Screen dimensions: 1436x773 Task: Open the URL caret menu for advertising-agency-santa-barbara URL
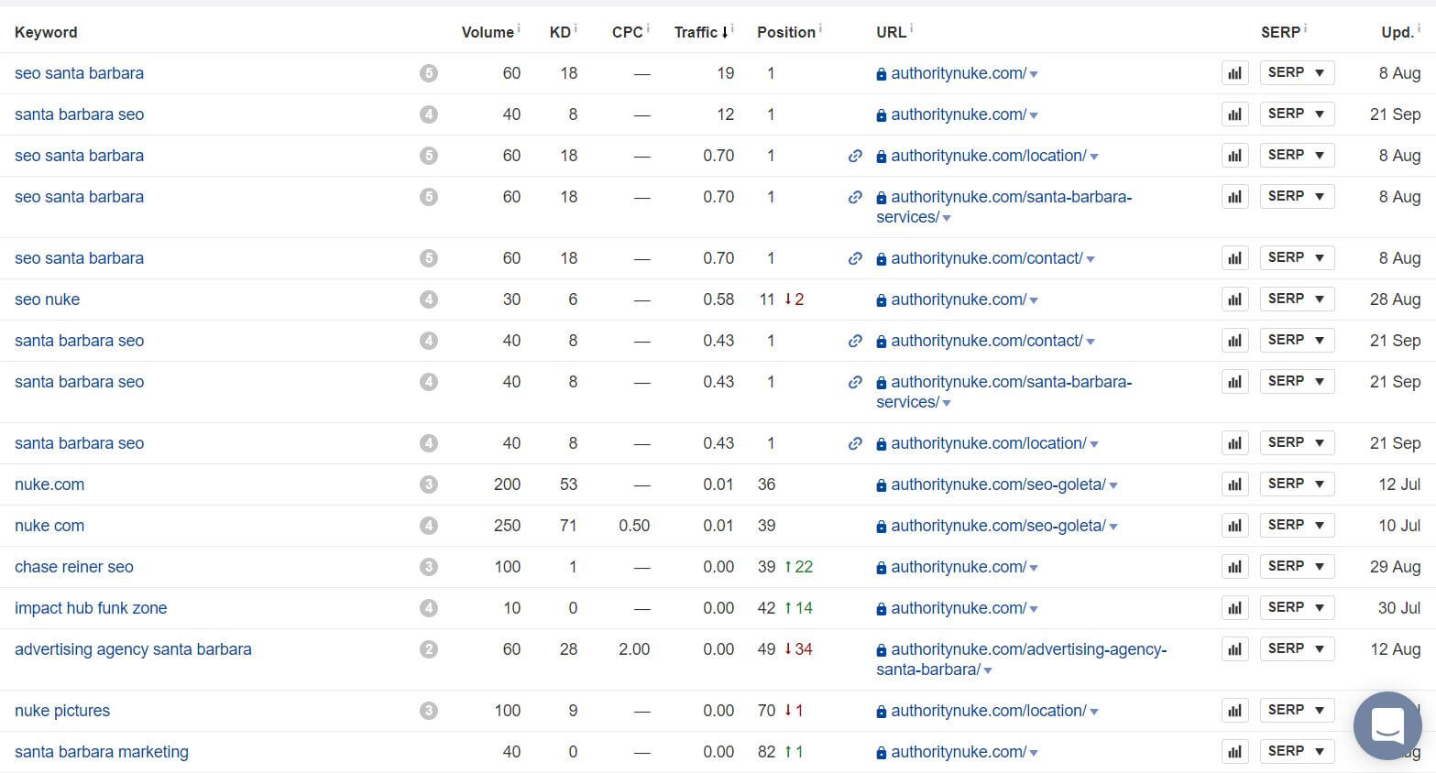(x=988, y=670)
